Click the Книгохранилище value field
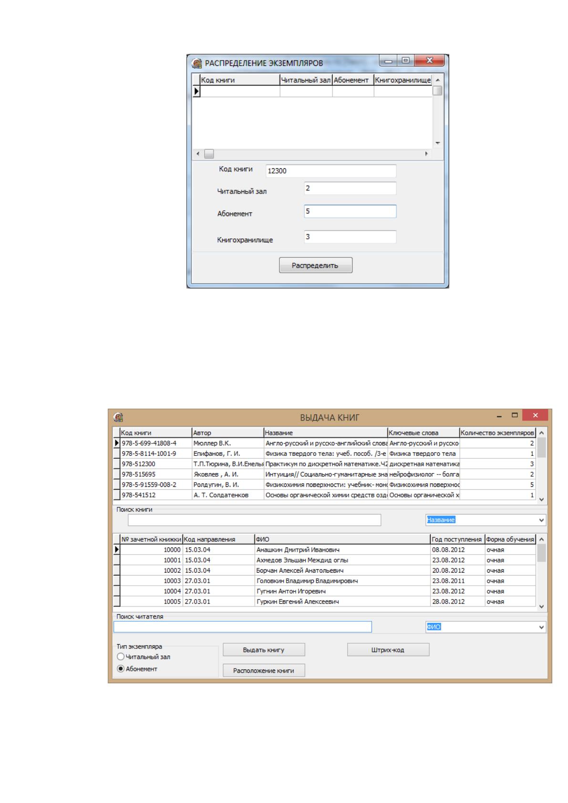568x803 pixels. tap(350, 237)
